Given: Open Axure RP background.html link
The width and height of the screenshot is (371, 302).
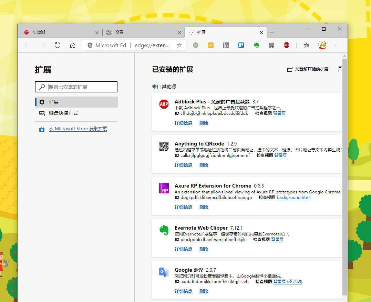Looking at the screenshot, I should (x=293, y=198).
